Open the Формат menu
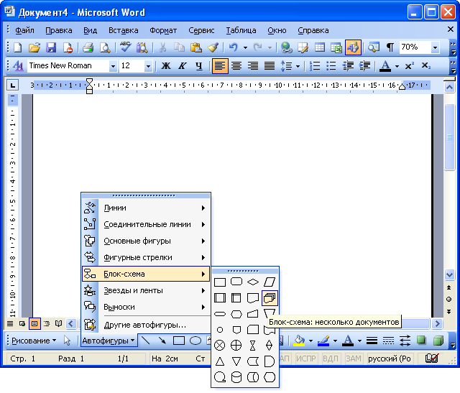The image size is (460, 393). 163,30
